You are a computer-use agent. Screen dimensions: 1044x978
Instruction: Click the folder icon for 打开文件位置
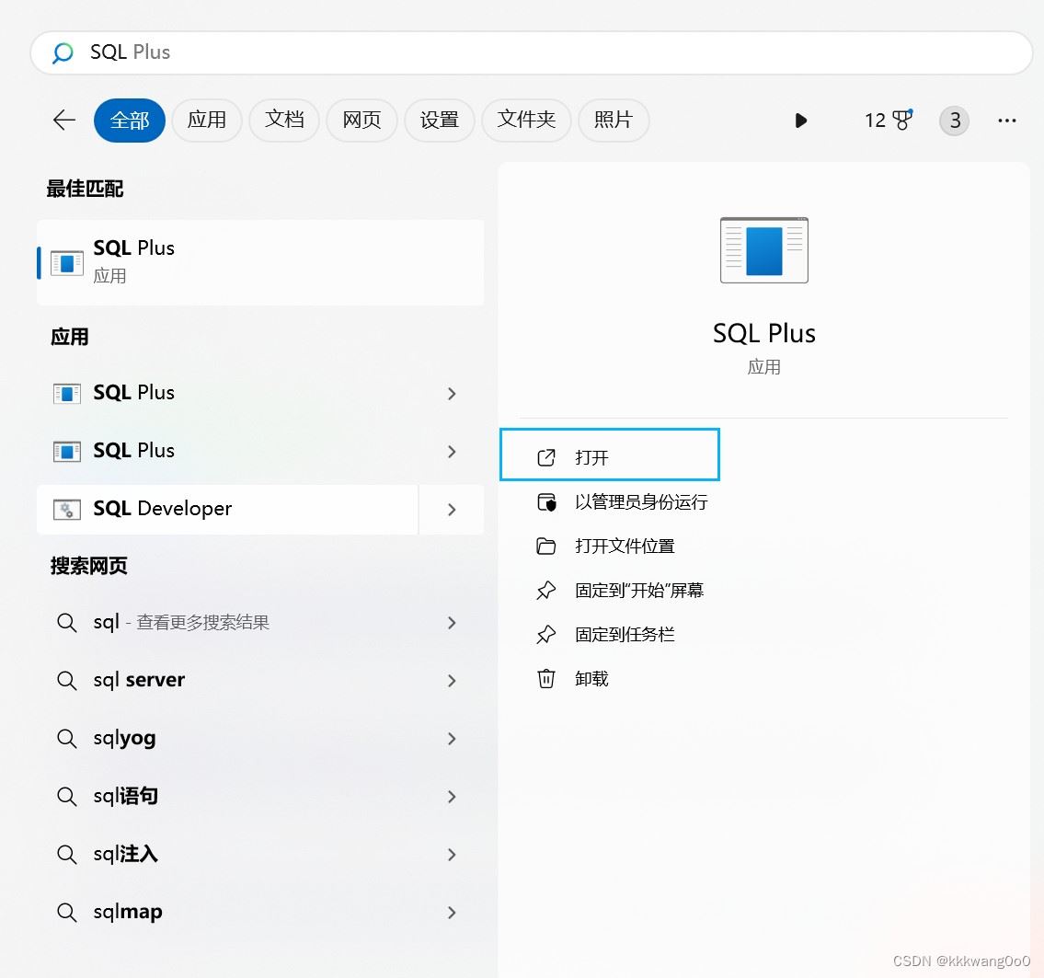tap(546, 546)
